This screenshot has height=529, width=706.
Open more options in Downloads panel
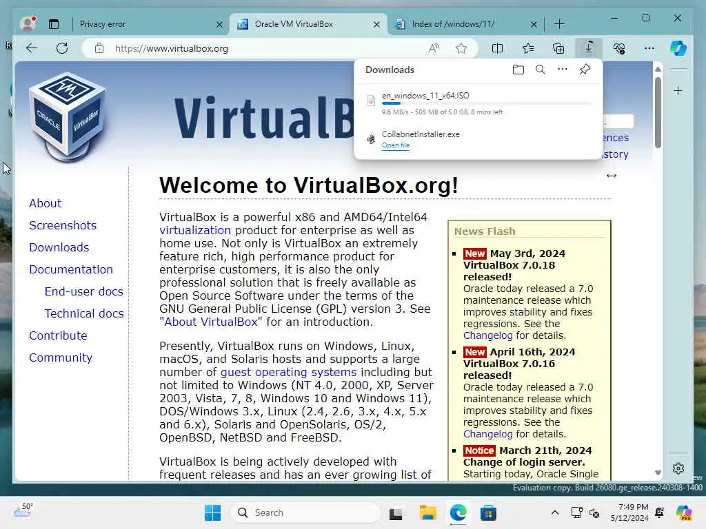tap(563, 70)
